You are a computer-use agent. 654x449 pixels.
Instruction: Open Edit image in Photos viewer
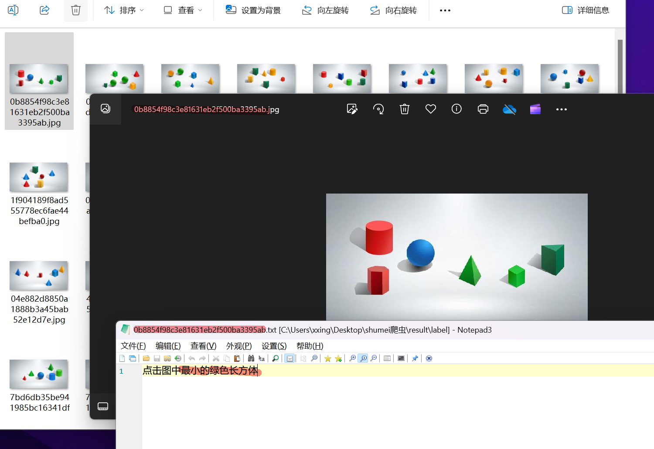[x=352, y=109]
